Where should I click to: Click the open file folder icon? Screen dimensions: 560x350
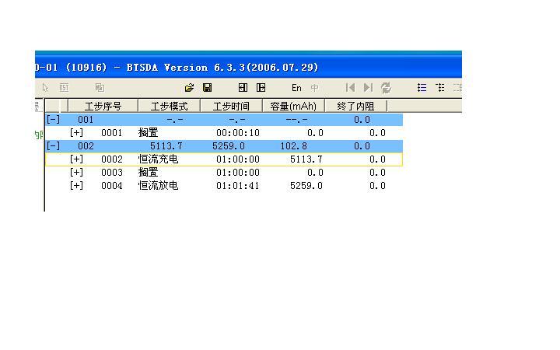tap(189, 87)
